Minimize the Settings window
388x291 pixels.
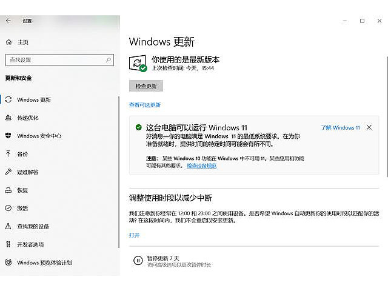pyautogui.click(x=345, y=21)
